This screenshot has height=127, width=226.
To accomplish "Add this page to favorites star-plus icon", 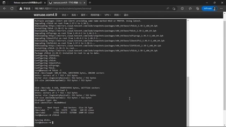I will tap(174, 8).
